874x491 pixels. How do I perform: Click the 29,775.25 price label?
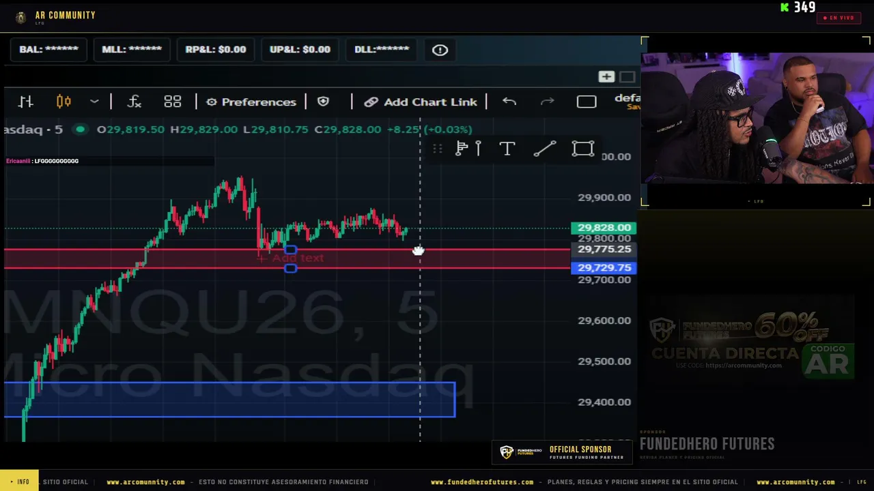pos(604,250)
